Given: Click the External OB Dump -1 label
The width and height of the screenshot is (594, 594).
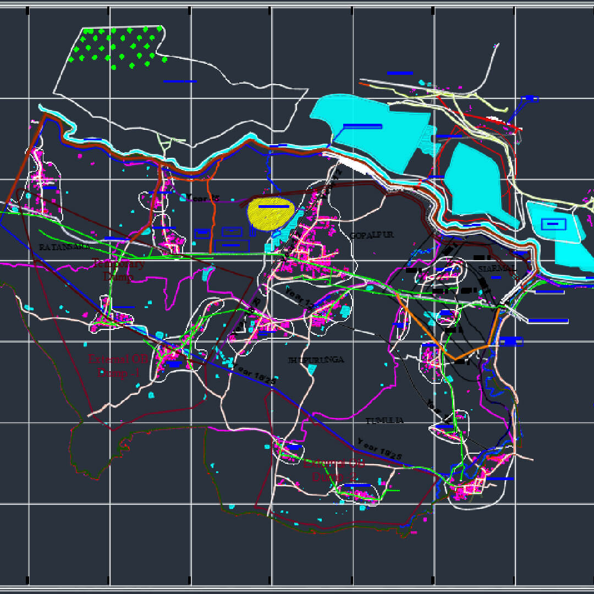Looking at the screenshot, I should (x=118, y=366).
